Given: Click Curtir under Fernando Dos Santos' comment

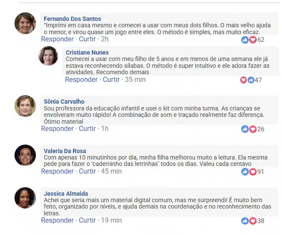Looking at the screenshot, I should pos(87,39).
